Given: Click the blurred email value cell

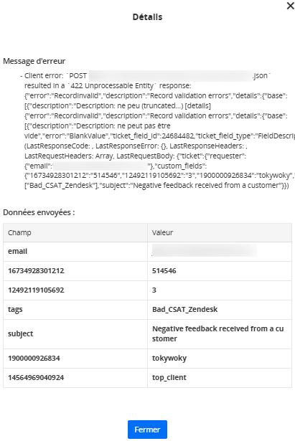Looking at the screenshot, I should tap(220, 252).
